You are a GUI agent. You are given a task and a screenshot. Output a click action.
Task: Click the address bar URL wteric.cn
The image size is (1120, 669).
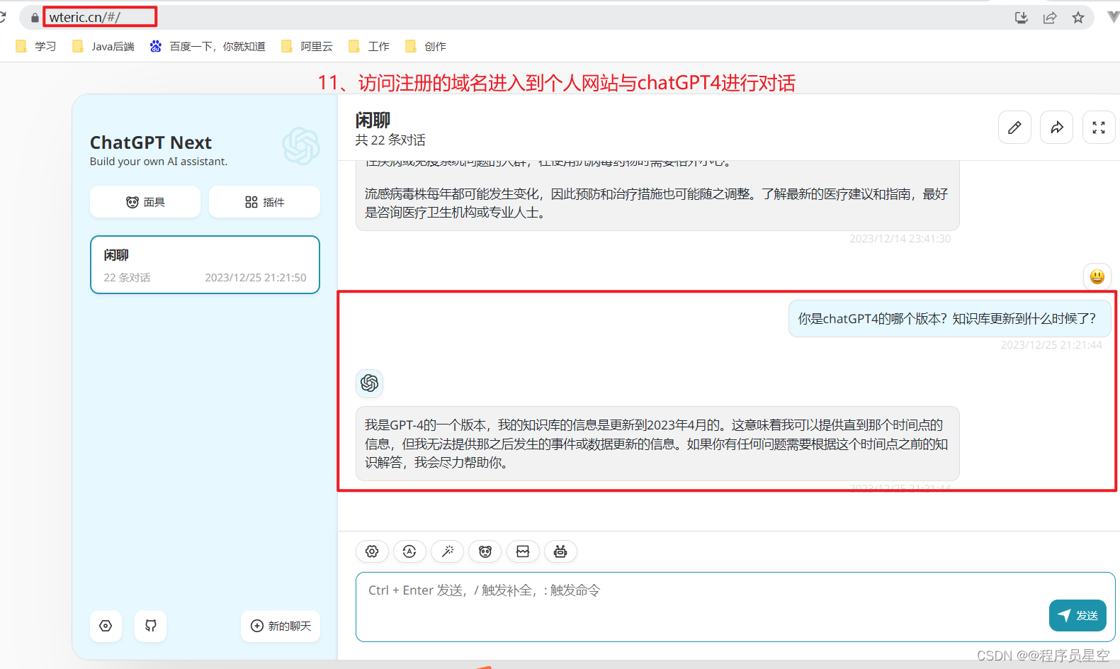(x=85, y=17)
